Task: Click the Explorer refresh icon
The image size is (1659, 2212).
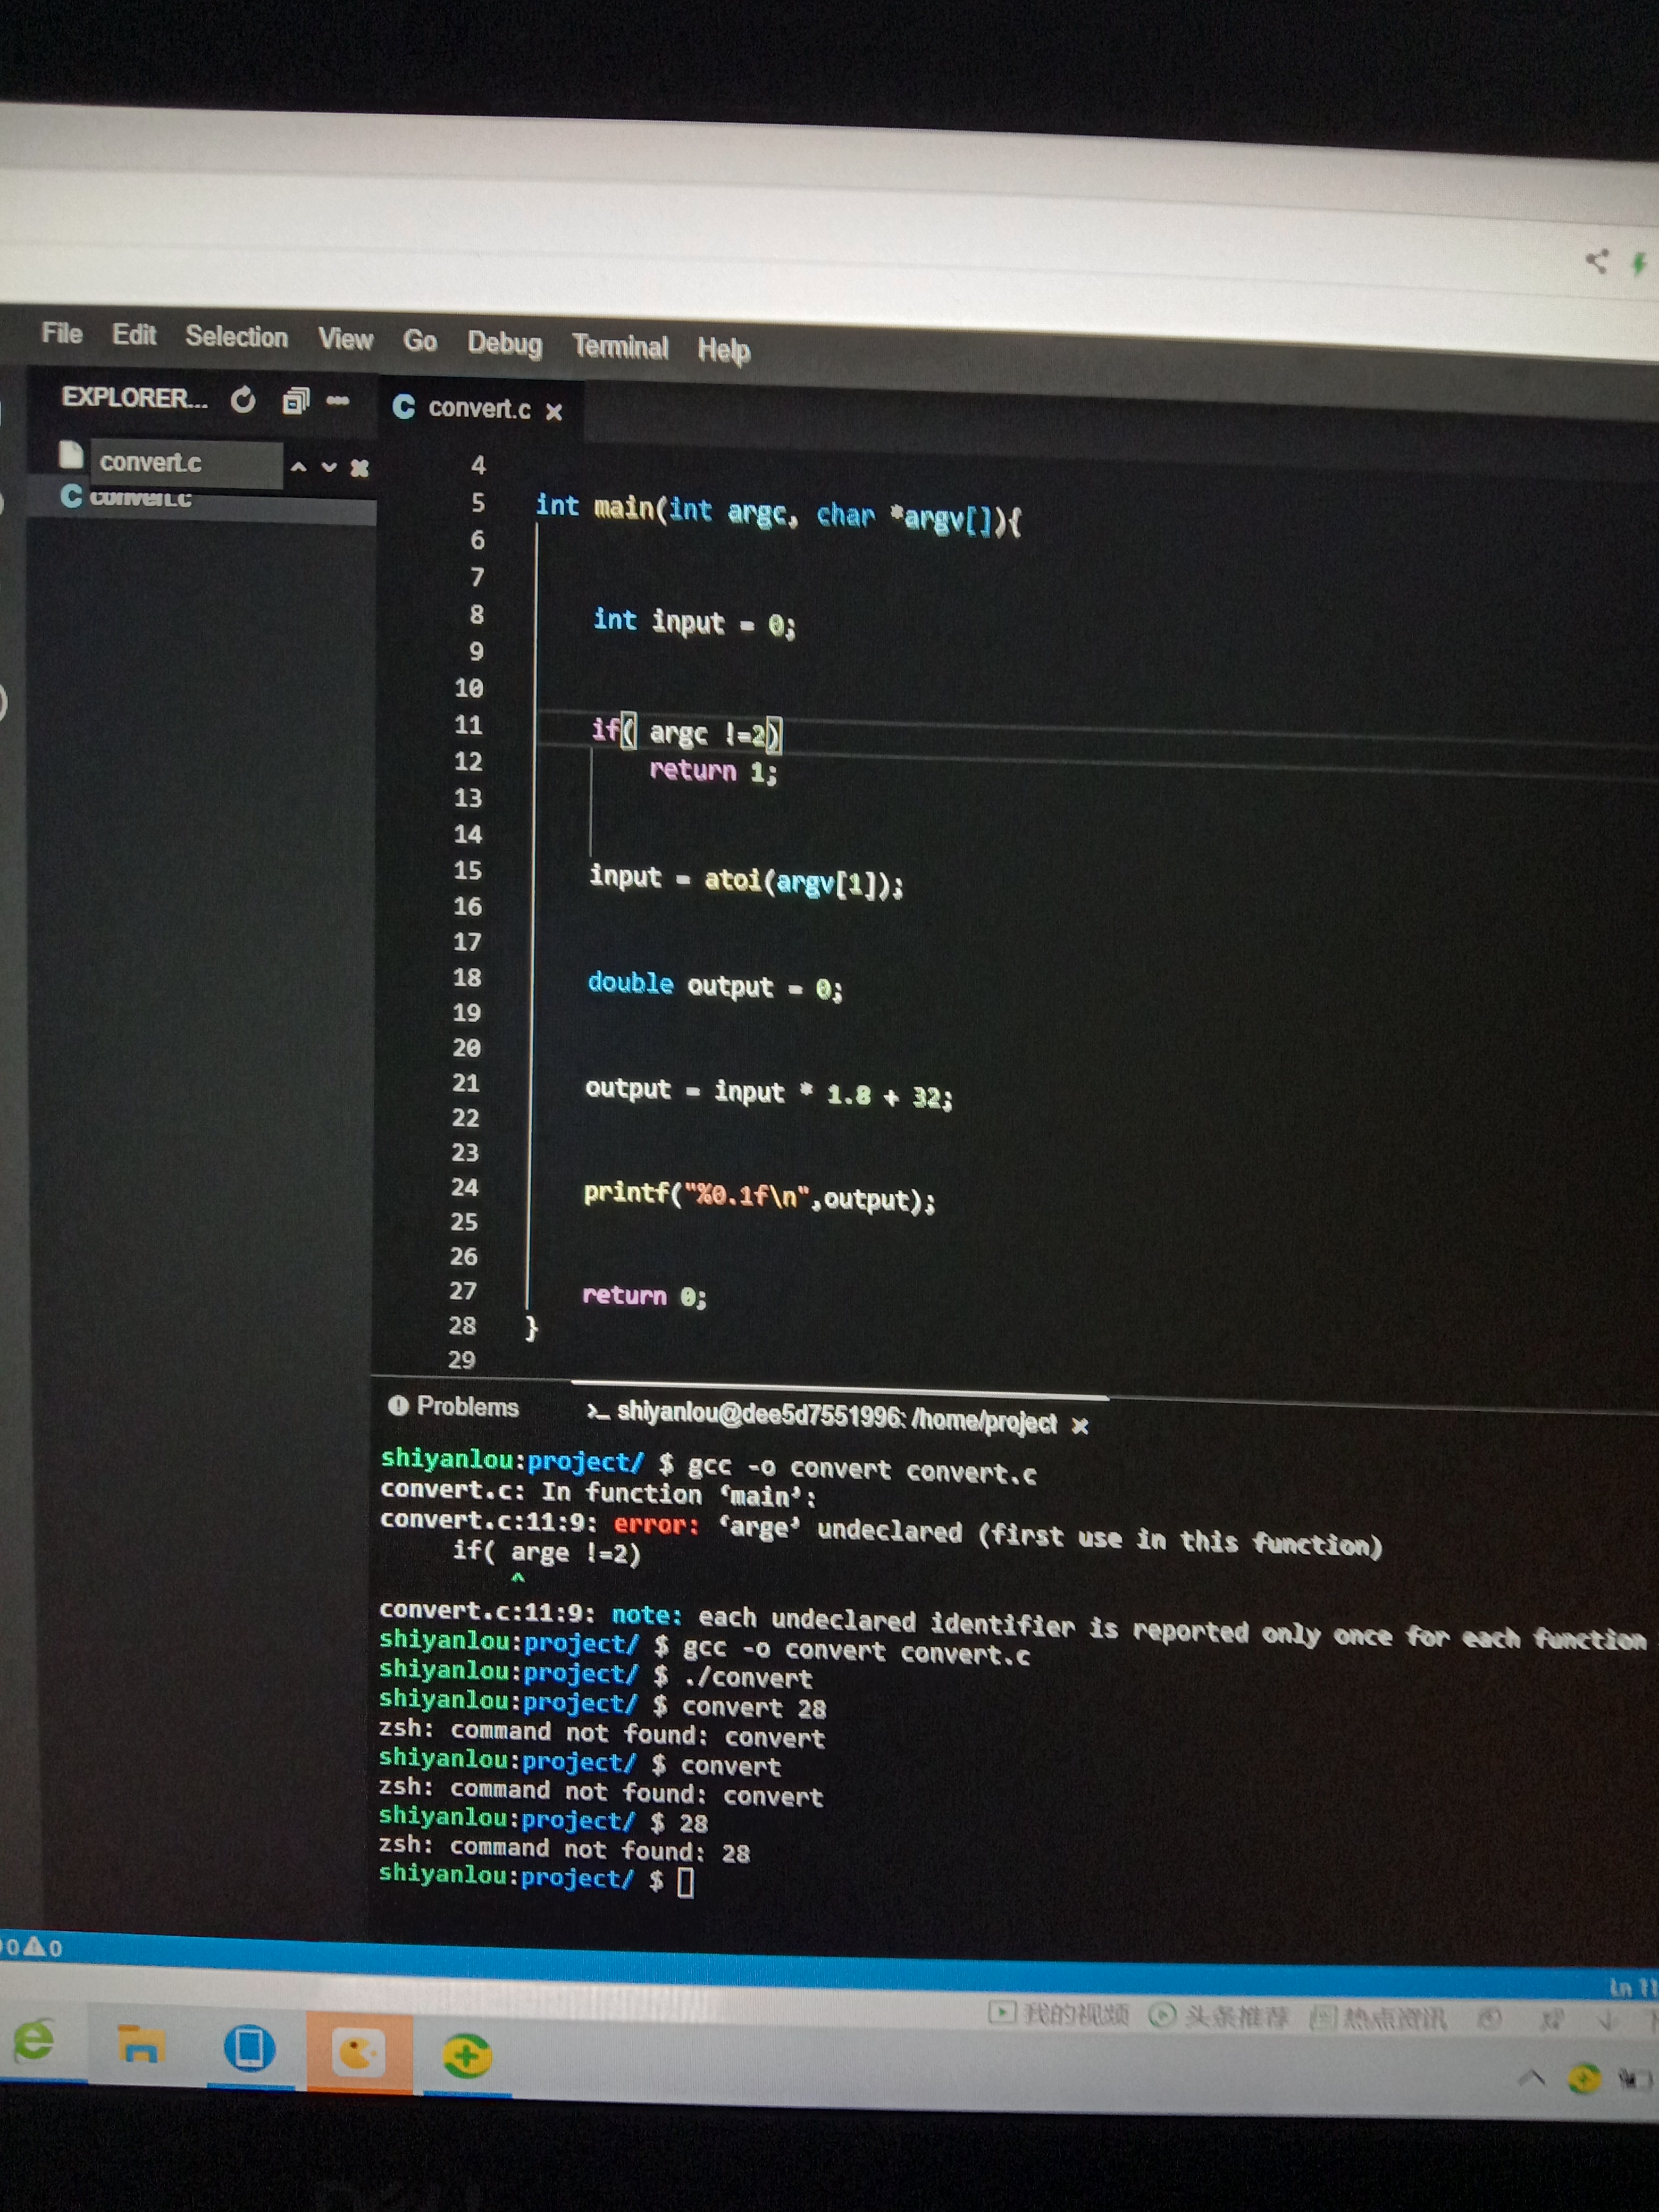Action: (243, 401)
